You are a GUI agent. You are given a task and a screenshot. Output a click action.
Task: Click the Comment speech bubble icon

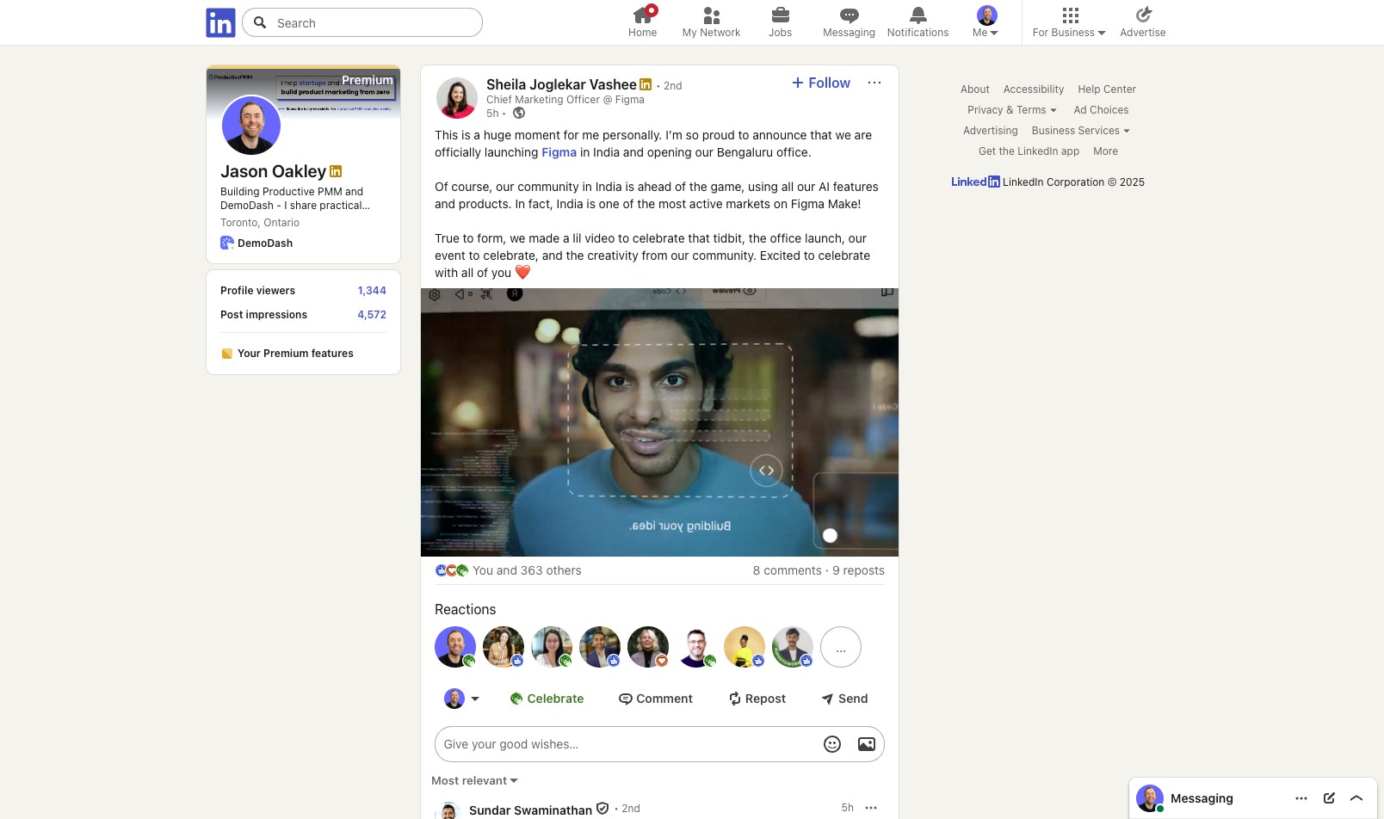tap(626, 699)
